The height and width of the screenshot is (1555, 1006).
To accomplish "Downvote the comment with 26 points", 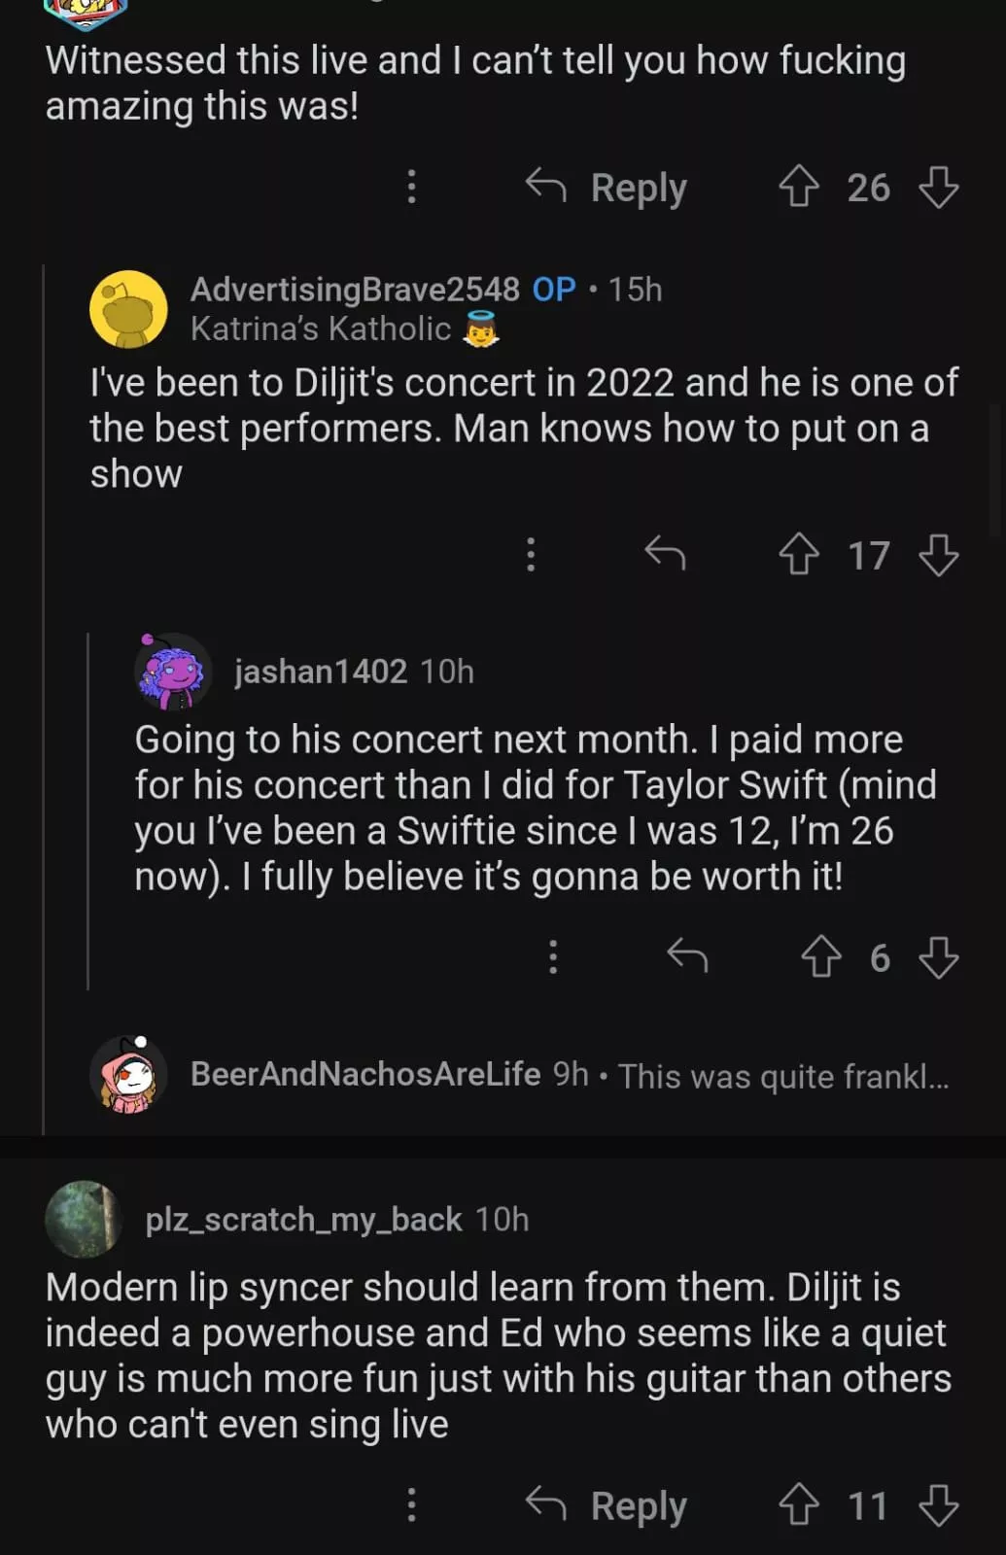I will (938, 187).
